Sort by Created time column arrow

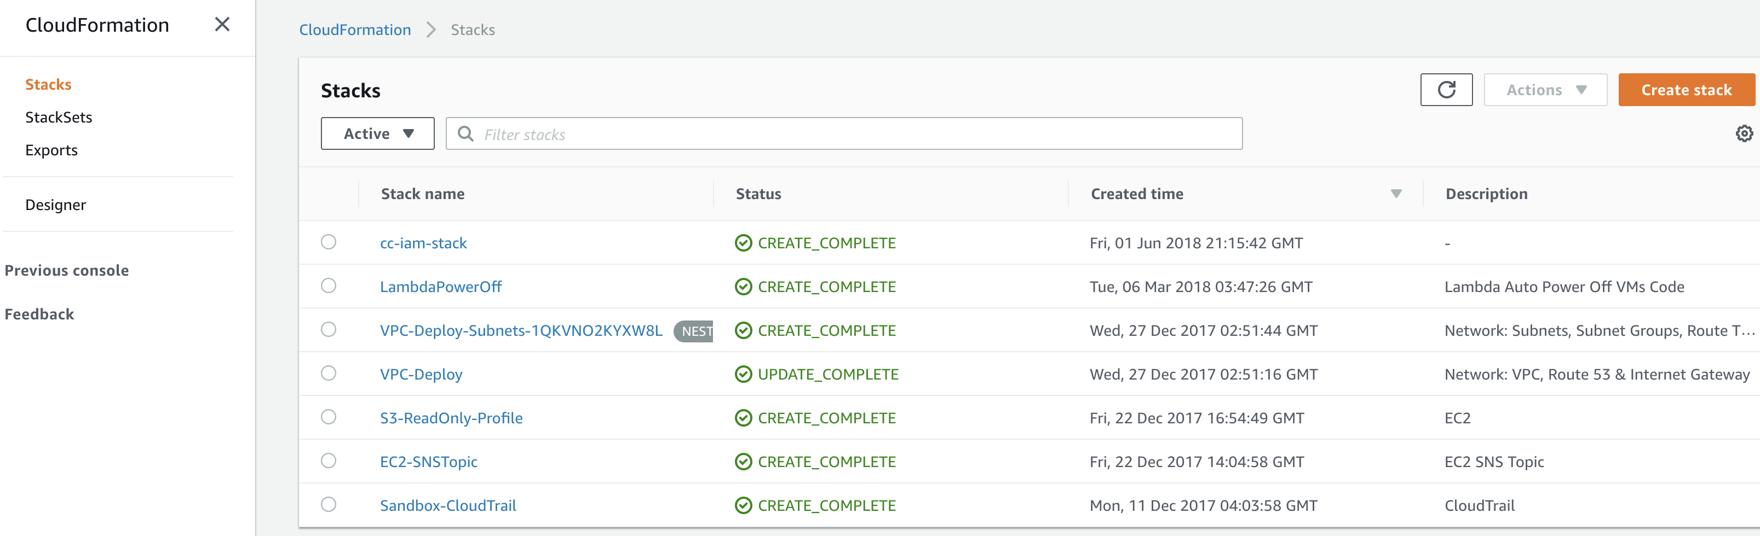1396,194
